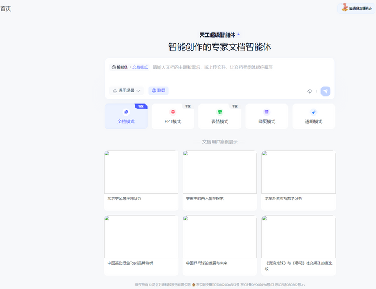This screenshot has height=289, width=376.
Task: Switch to PPT模式 tab
Action: pyautogui.click(x=172, y=116)
